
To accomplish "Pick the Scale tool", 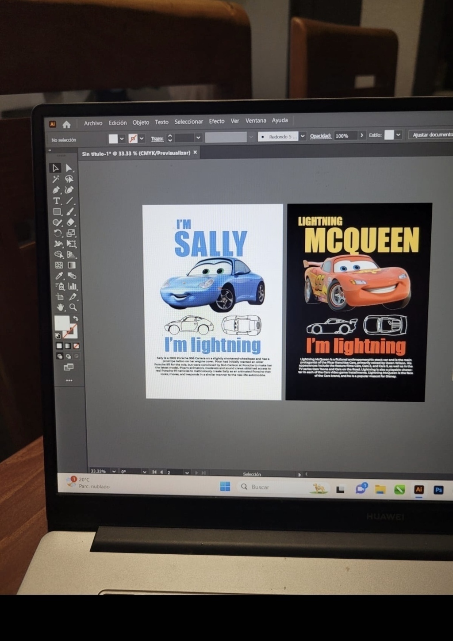I will click(x=71, y=233).
